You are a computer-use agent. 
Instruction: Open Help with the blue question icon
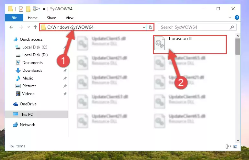[x=237, y=17]
